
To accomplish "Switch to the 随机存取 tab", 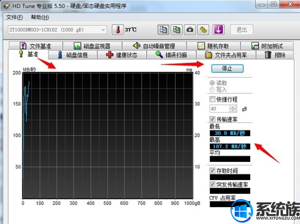I will point(213,46).
